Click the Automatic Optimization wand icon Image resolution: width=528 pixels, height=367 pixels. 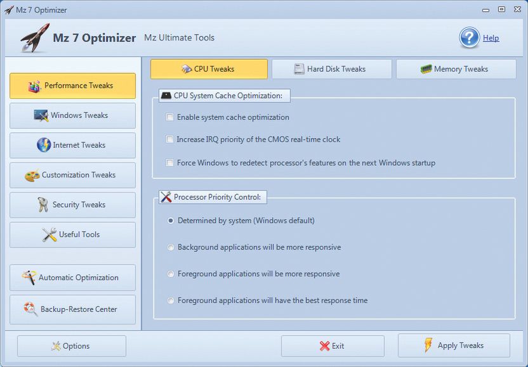(29, 278)
